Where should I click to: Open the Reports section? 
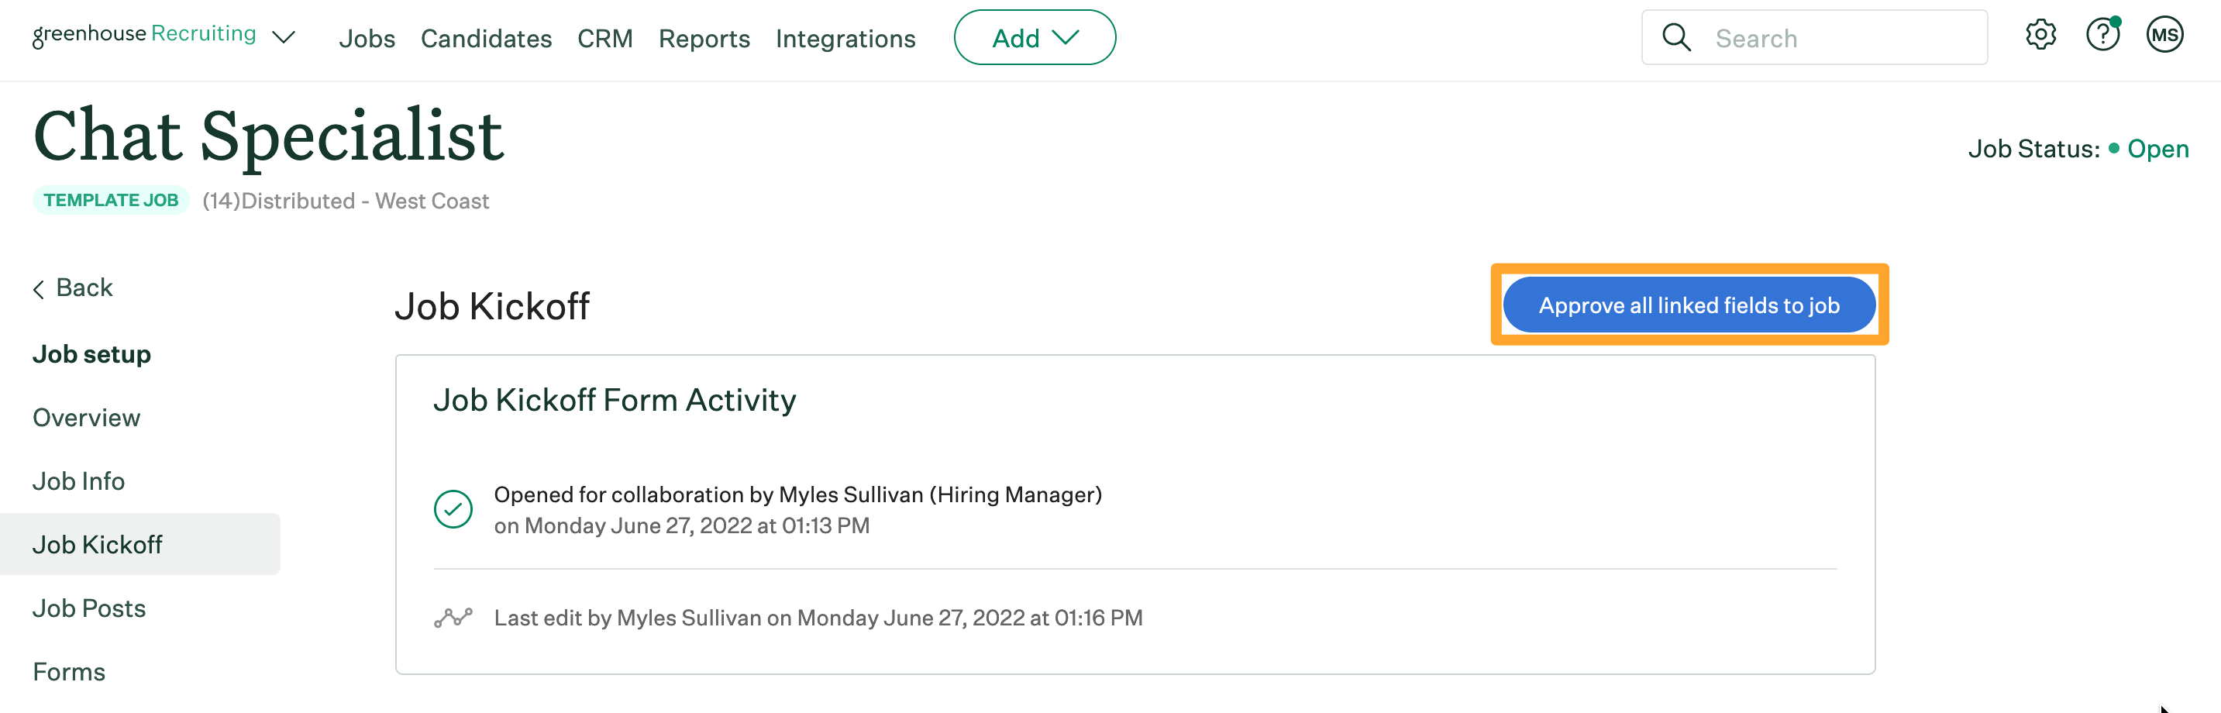point(704,38)
